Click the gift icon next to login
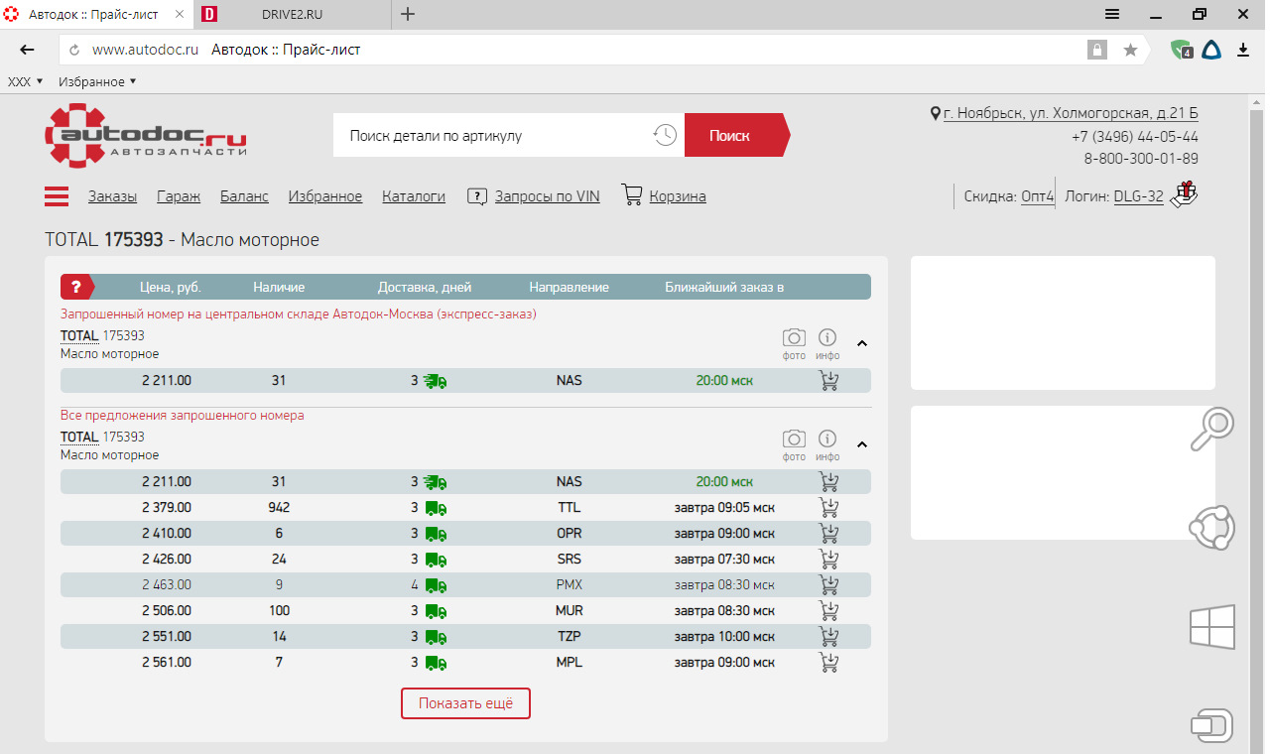Screen dimensions: 1270x754 [1184, 194]
